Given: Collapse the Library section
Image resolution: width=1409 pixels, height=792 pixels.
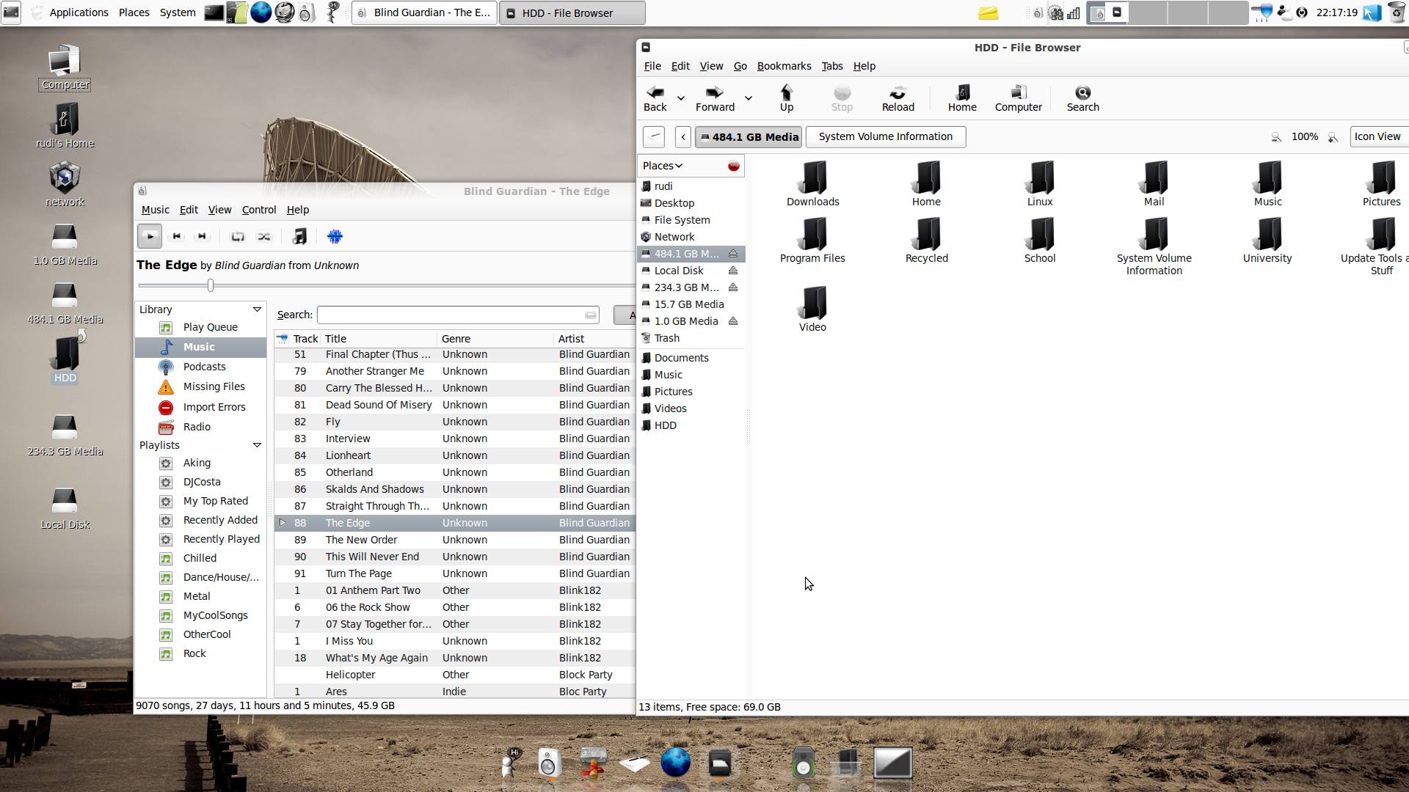Looking at the screenshot, I should pyautogui.click(x=257, y=309).
